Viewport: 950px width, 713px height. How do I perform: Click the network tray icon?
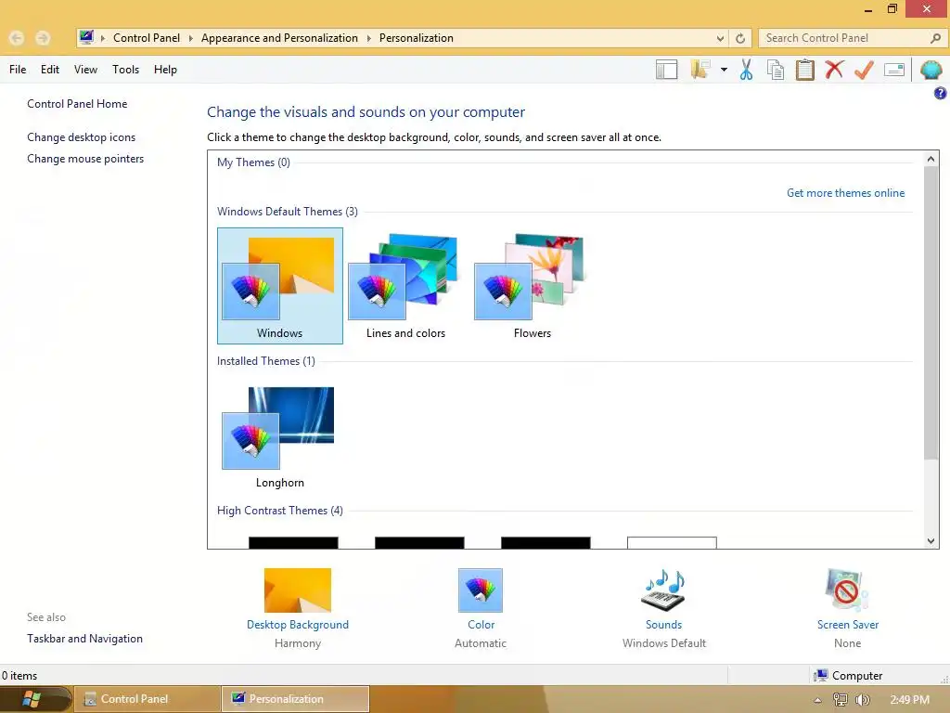(x=841, y=700)
